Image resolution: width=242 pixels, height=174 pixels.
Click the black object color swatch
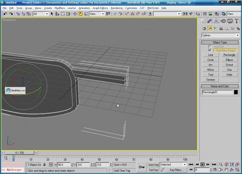236,92
